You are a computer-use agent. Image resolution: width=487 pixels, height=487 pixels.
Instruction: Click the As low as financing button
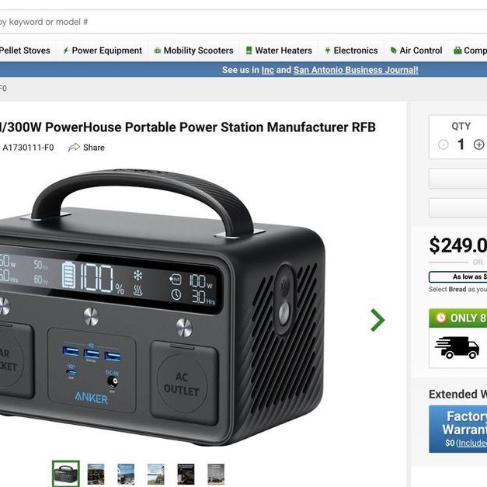coord(457,277)
